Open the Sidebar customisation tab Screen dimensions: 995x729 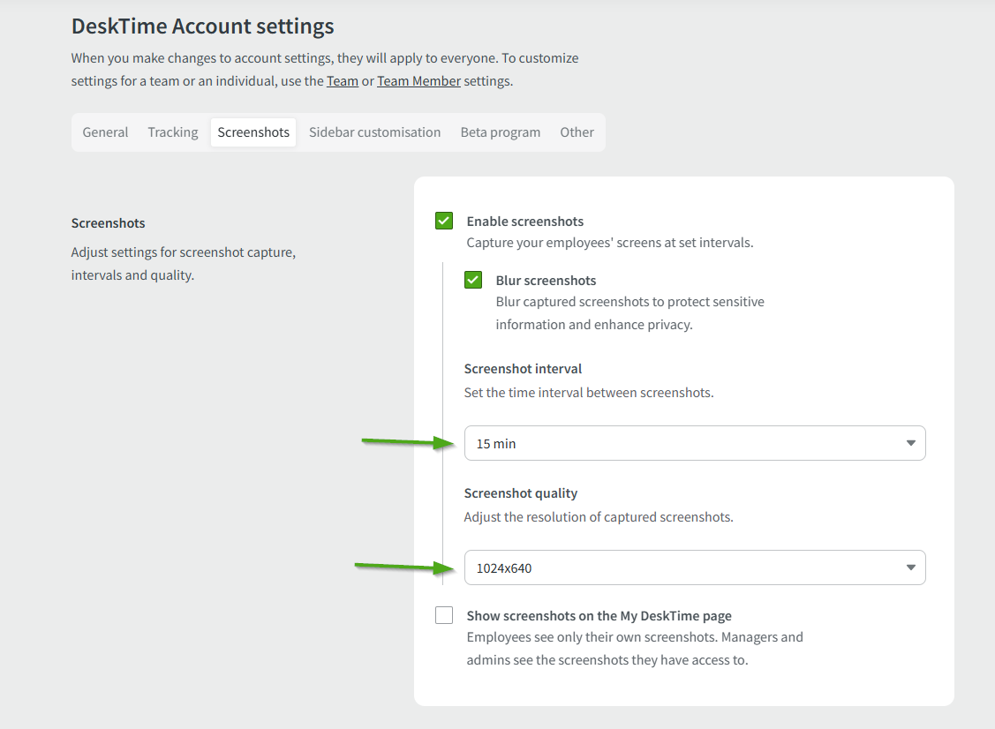pyautogui.click(x=374, y=132)
